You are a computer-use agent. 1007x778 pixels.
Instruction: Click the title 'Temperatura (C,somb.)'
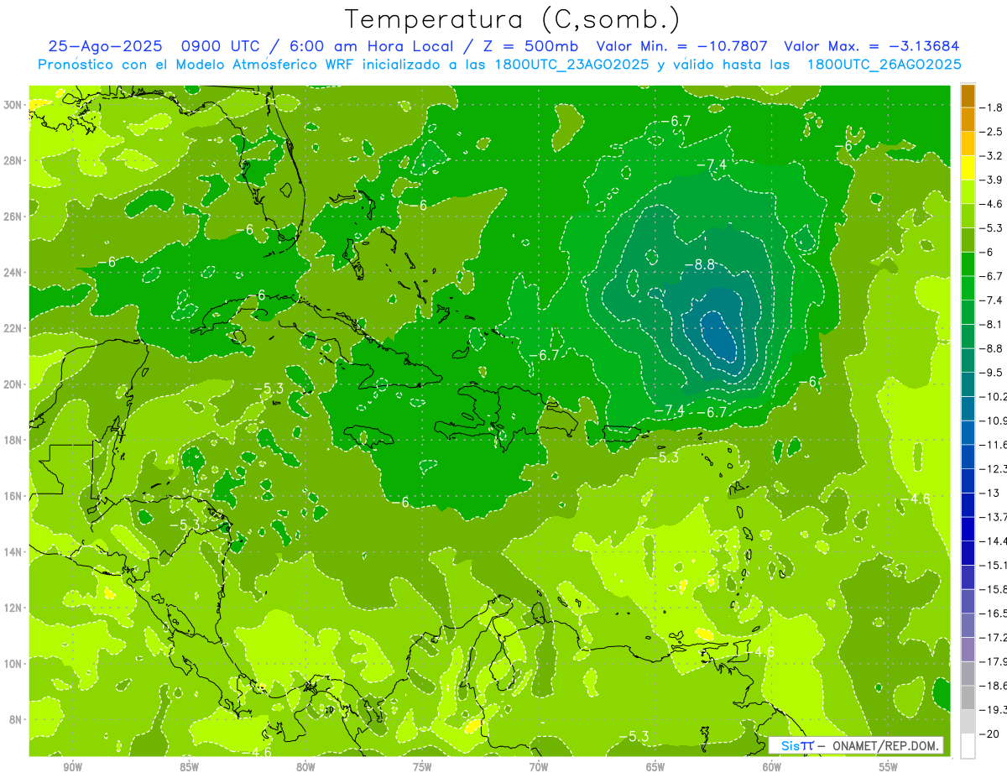(x=512, y=18)
